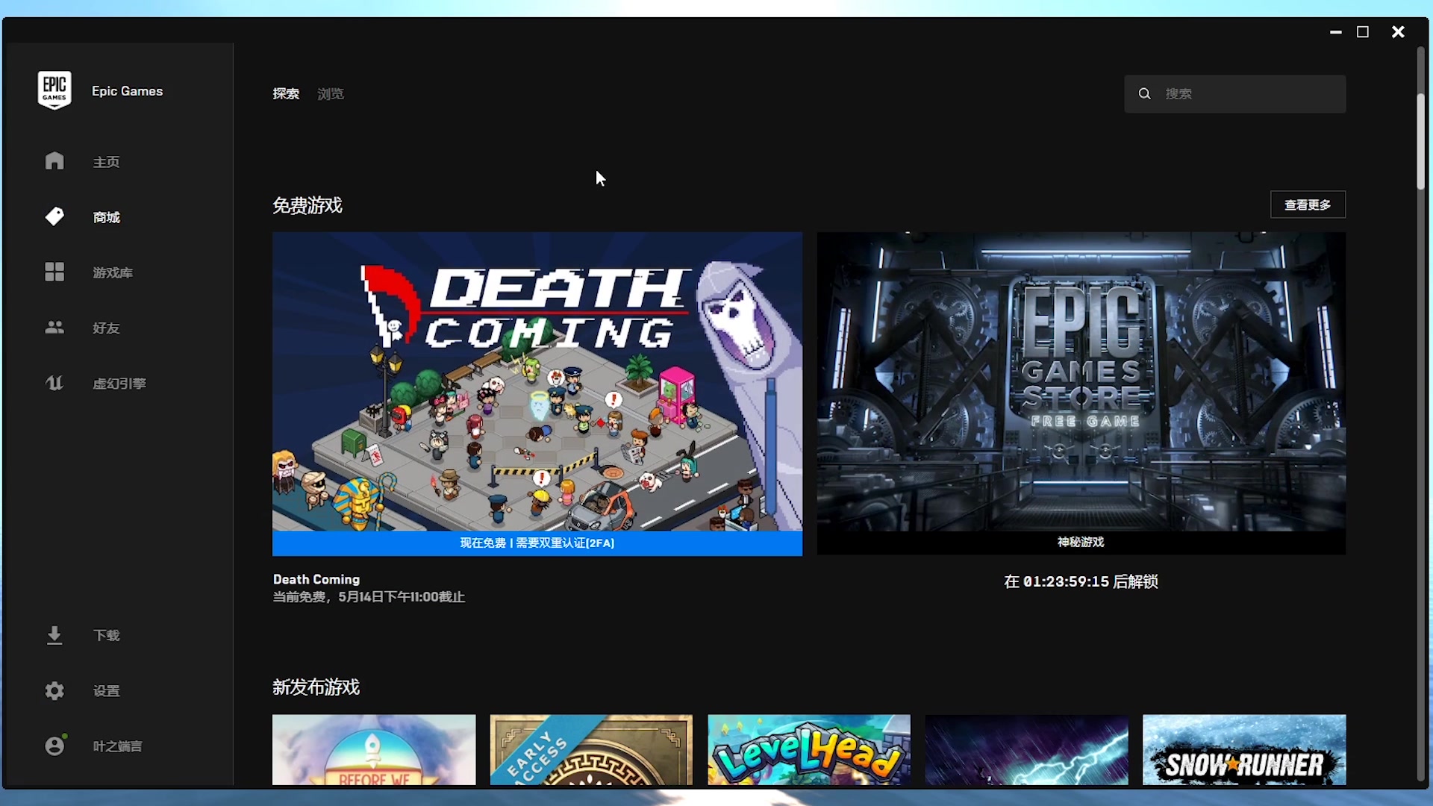The height and width of the screenshot is (806, 1433).
Task: Focus the 搜索 search field
Action: tap(1234, 94)
